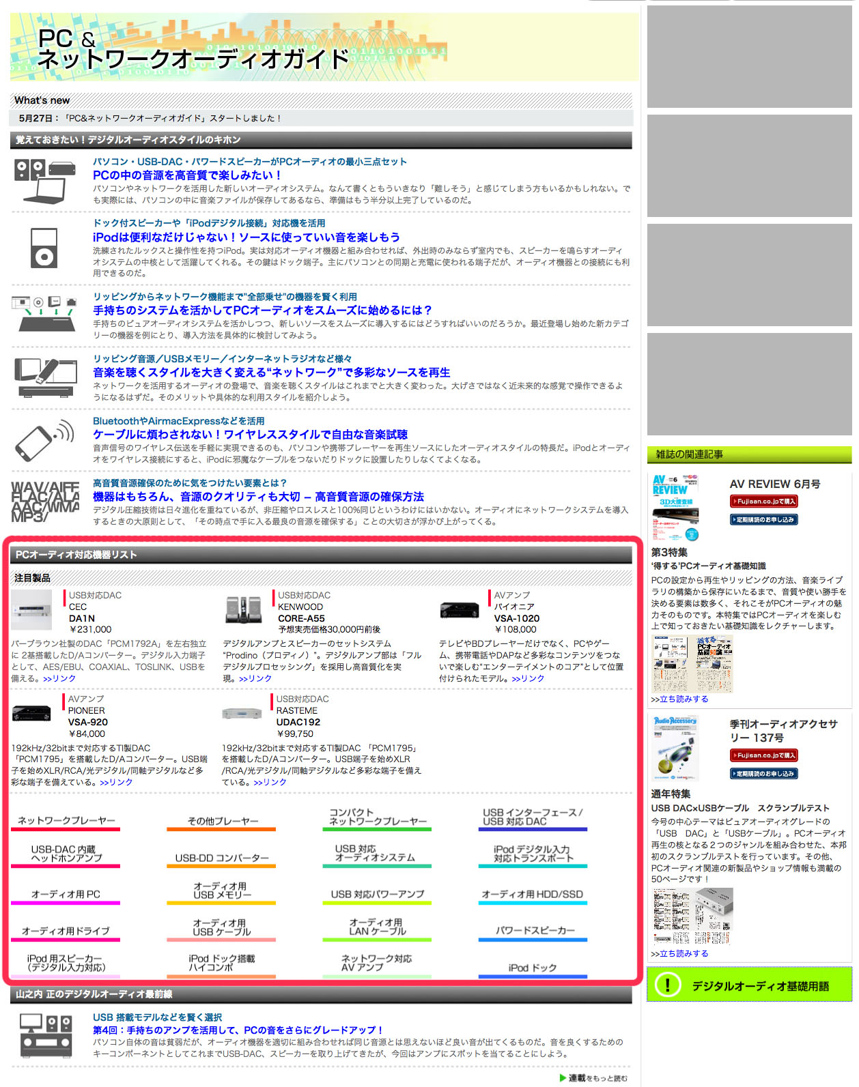Click the PC & ネットワークオーディオガイド banner
This screenshot has width=859, height=1087.
[324, 47]
